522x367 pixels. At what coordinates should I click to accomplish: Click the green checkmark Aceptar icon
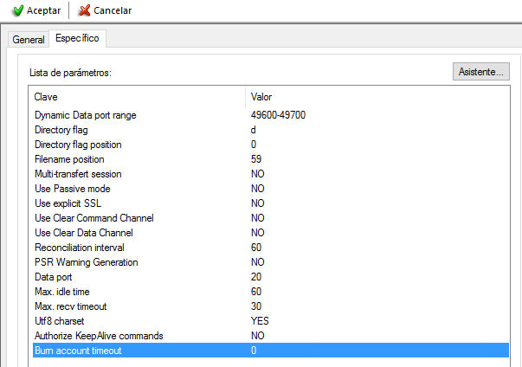click(x=17, y=11)
